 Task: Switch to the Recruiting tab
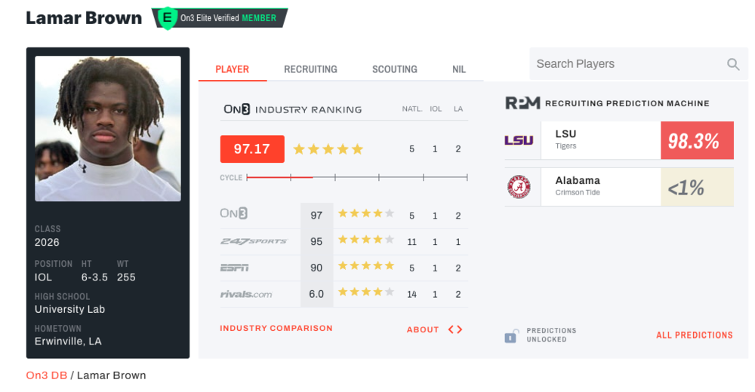[x=310, y=69]
